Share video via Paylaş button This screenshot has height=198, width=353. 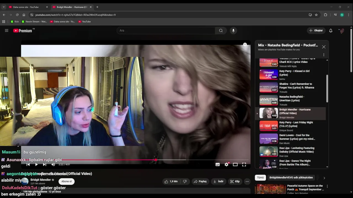[x=200, y=182]
